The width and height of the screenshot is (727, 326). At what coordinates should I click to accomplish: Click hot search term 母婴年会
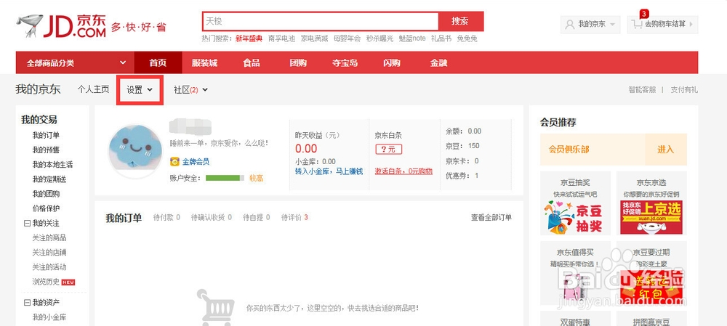347,39
